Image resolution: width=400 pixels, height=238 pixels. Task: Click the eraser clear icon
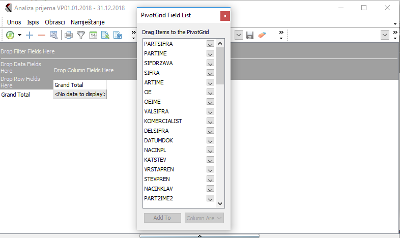point(262,35)
